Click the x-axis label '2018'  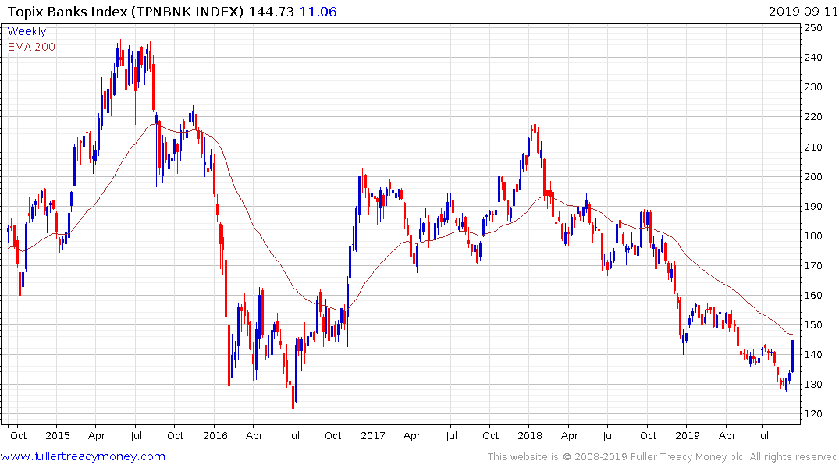pos(530,435)
